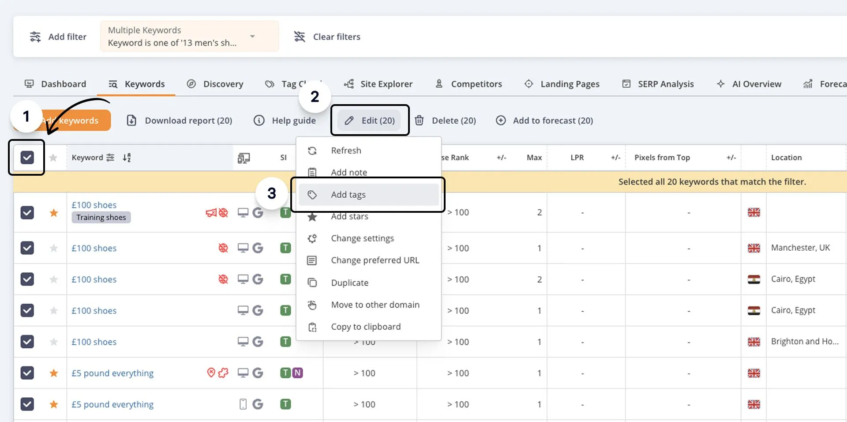Star the Manchester £100 shoes keyword
The width and height of the screenshot is (847, 422).
[x=54, y=248]
